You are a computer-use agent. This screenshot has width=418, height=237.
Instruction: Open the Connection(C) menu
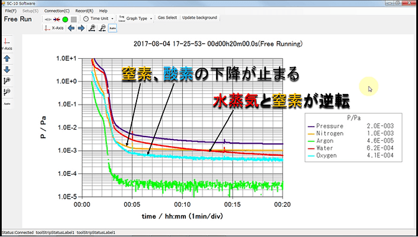point(57,11)
